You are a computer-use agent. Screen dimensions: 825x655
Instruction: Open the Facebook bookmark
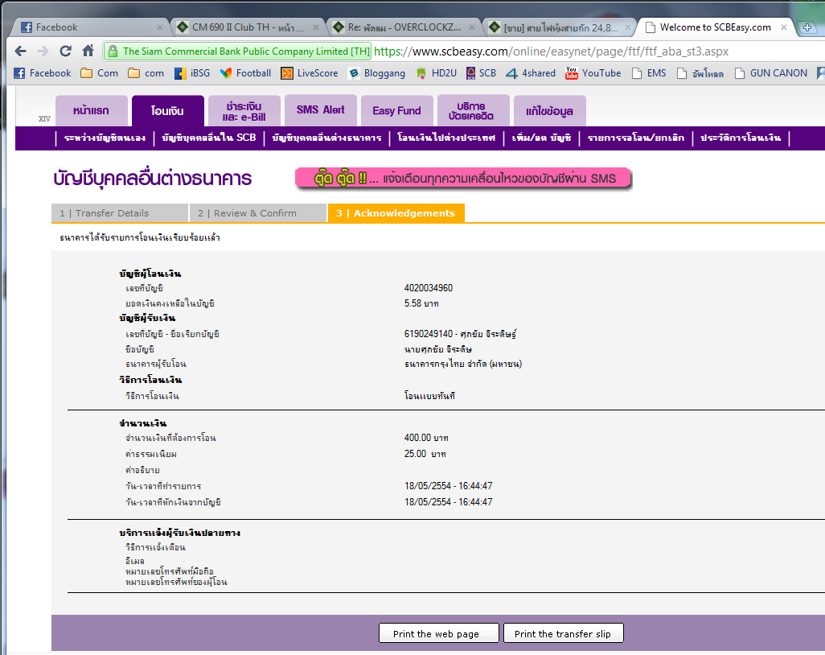click(x=42, y=73)
